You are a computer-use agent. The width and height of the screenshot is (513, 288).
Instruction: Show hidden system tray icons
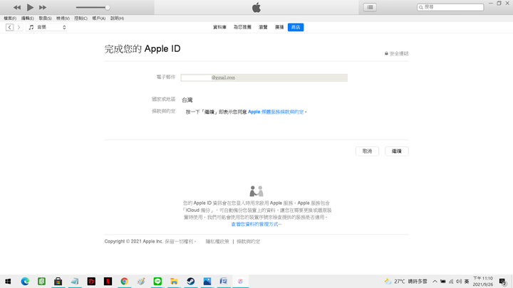(435, 281)
